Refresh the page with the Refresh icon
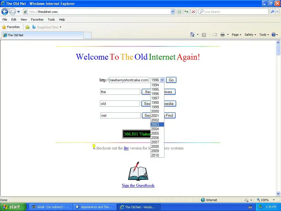This screenshot has width=281, height=211. [x=186, y=12]
